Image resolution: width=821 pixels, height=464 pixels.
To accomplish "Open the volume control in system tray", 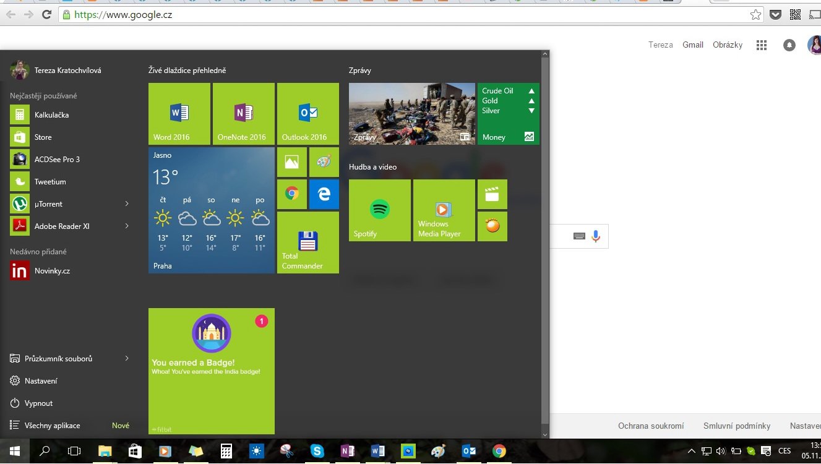I will pyautogui.click(x=721, y=451).
